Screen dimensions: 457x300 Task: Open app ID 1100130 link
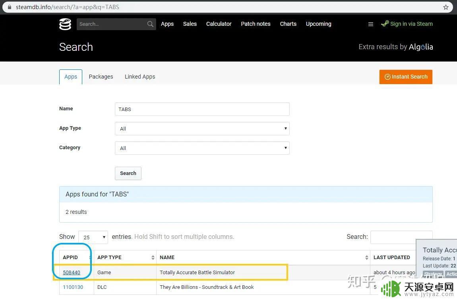(x=73, y=287)
